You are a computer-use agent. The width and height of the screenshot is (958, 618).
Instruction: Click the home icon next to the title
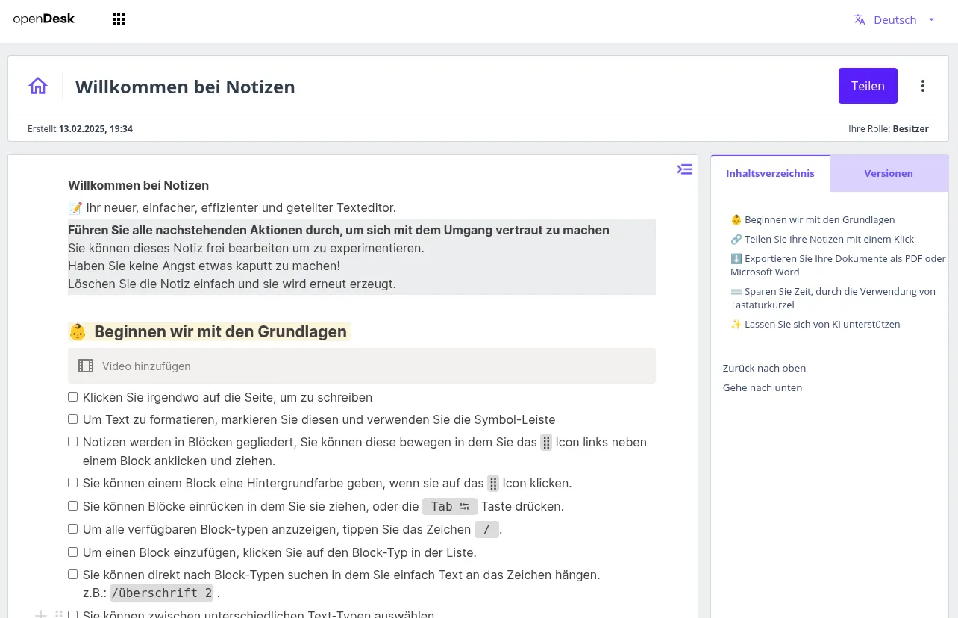point(37,85)
